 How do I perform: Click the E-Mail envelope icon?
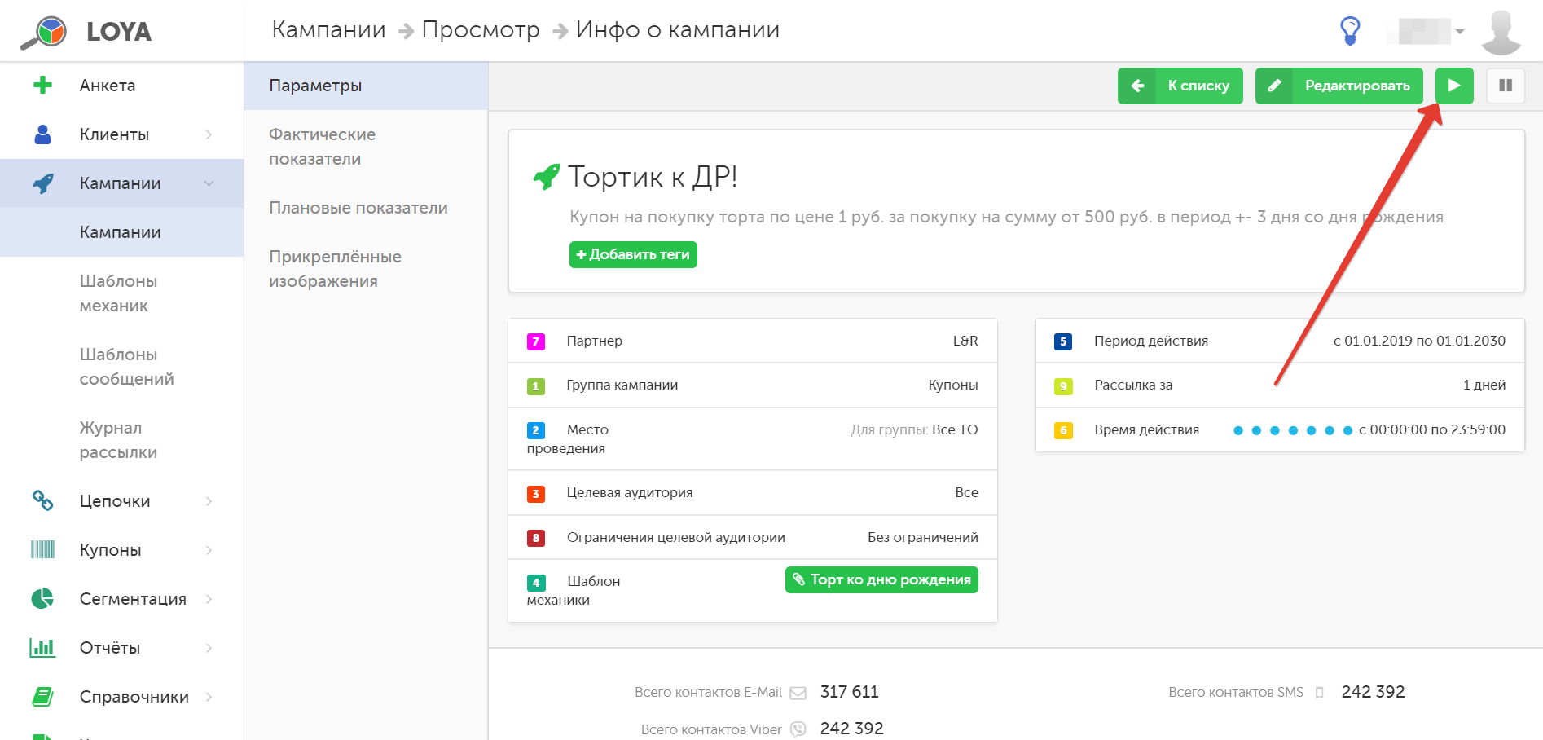(x=798, y=693)
